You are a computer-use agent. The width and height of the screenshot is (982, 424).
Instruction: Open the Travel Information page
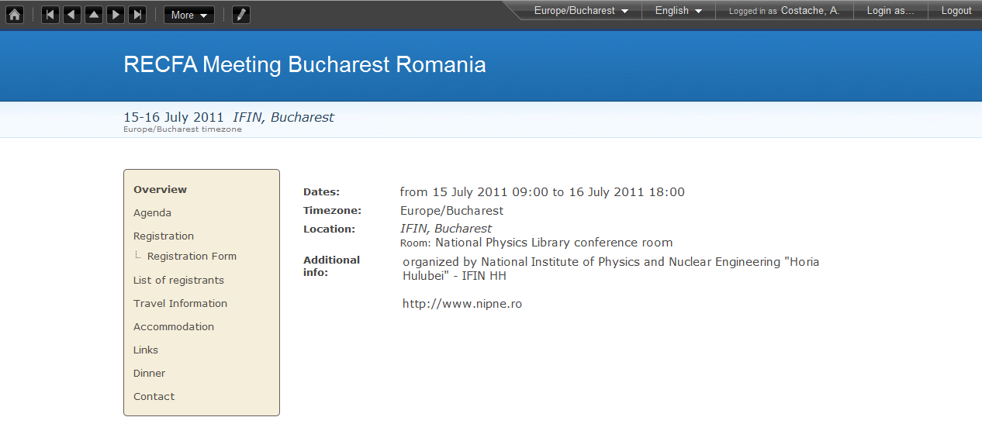click(x=180, y=304)
